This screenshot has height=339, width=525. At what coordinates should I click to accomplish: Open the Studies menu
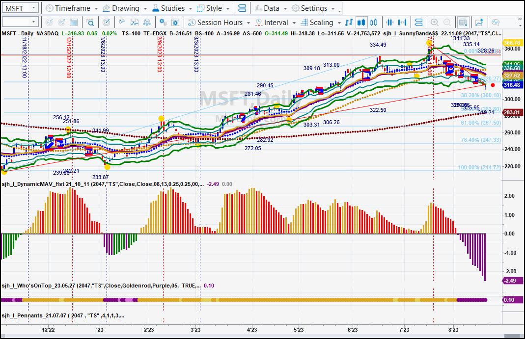pyautogui.click(x=172, y=8)
